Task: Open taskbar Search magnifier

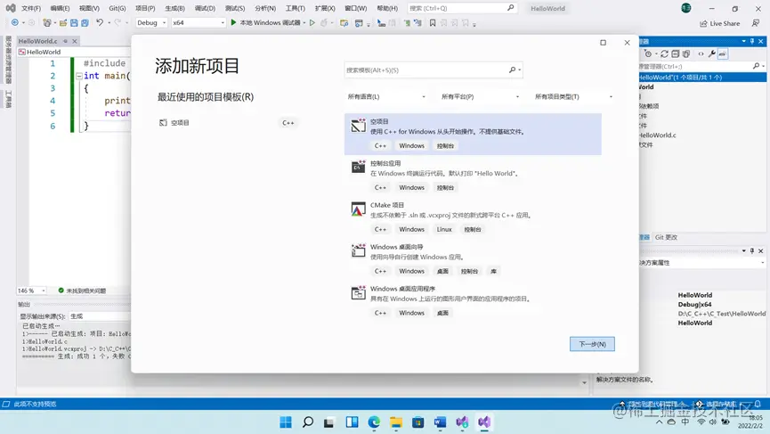Action: pyautogui.click(x=308, y=422)
